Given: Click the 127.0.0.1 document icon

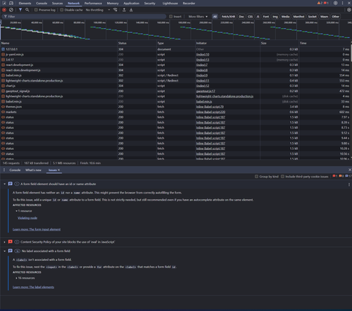Looking at the screenshot, I should [3, 49].
